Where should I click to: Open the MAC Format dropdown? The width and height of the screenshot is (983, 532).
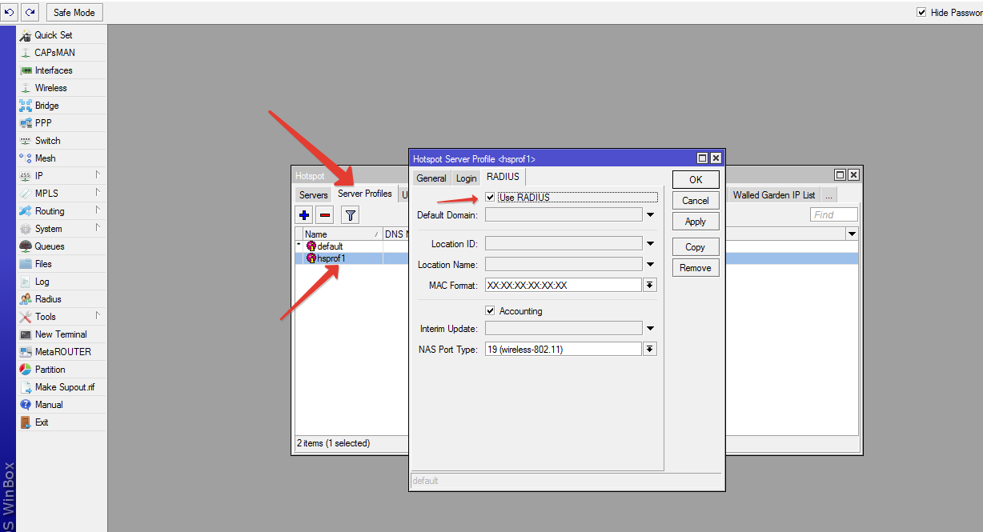tap(650, 286)
